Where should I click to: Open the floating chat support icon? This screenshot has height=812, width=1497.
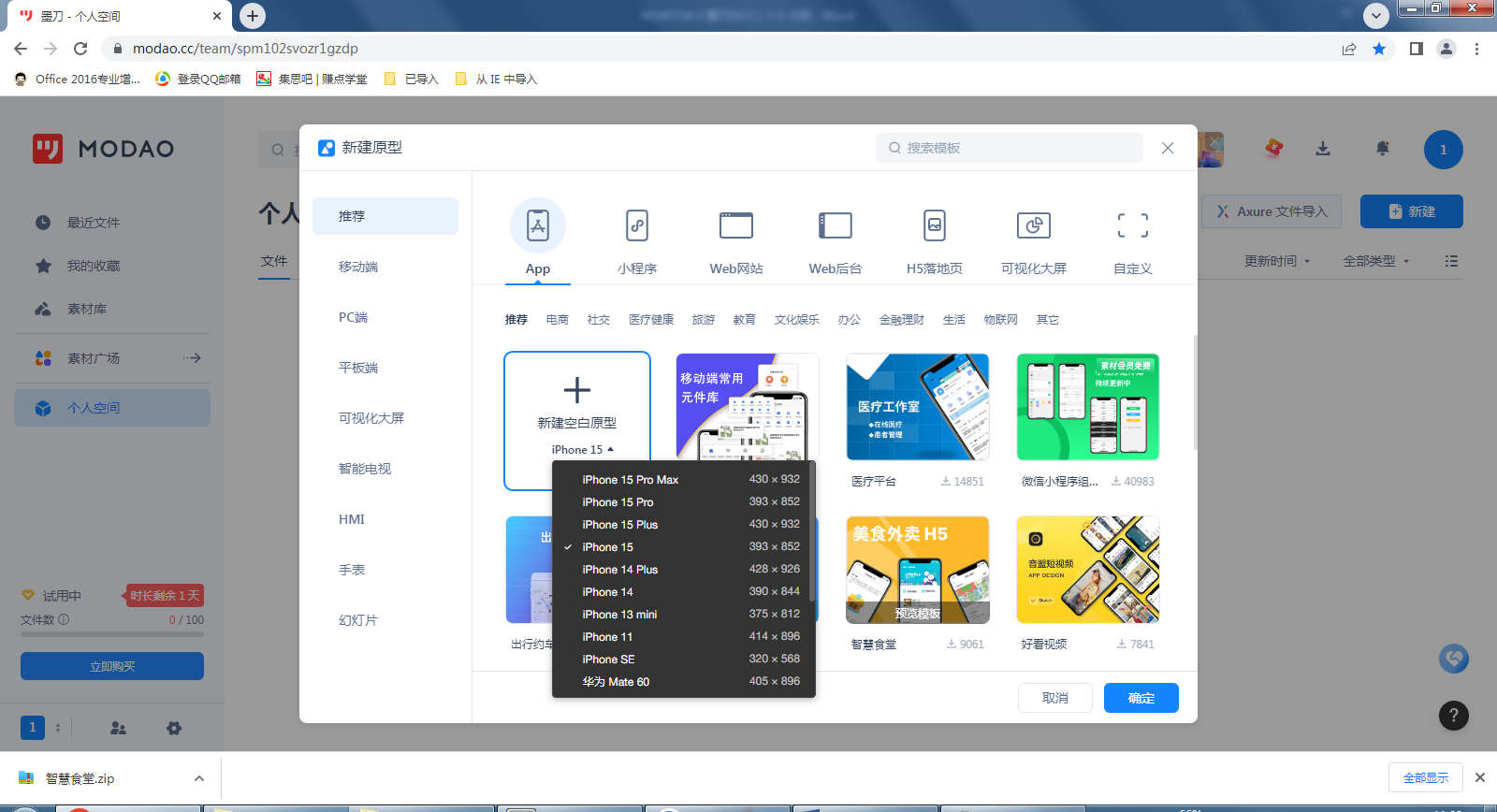tap(1454, 659)
